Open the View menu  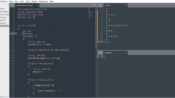click(16, 1)
